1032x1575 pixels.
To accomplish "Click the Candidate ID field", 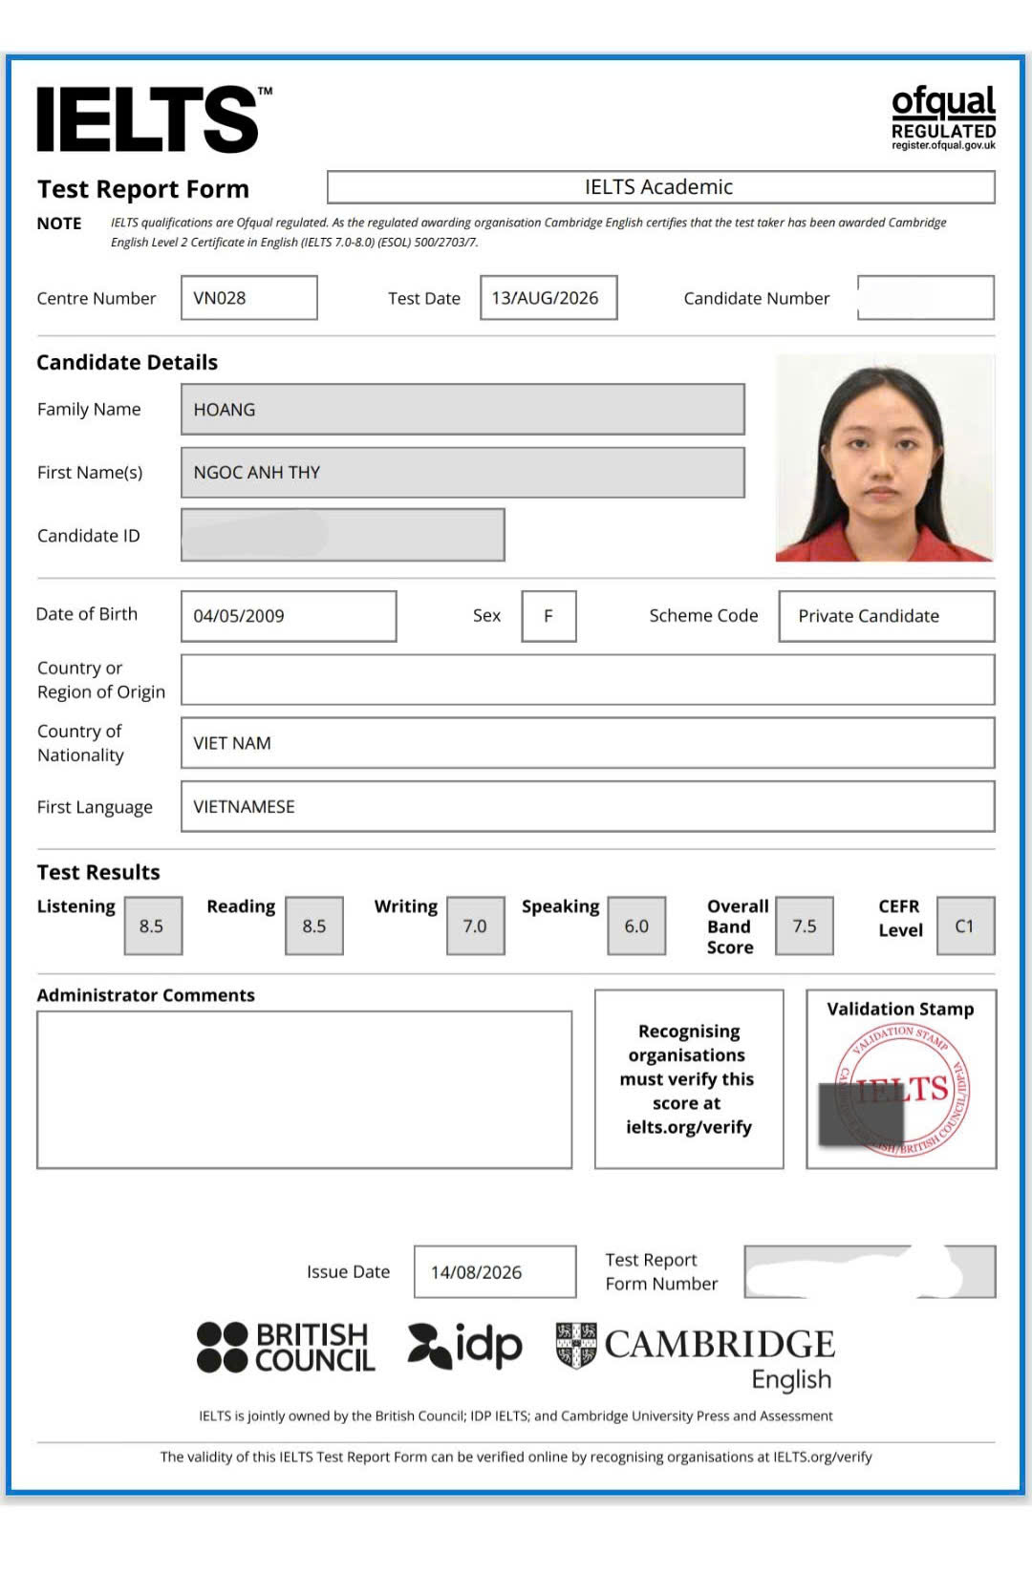I will 342,535.
